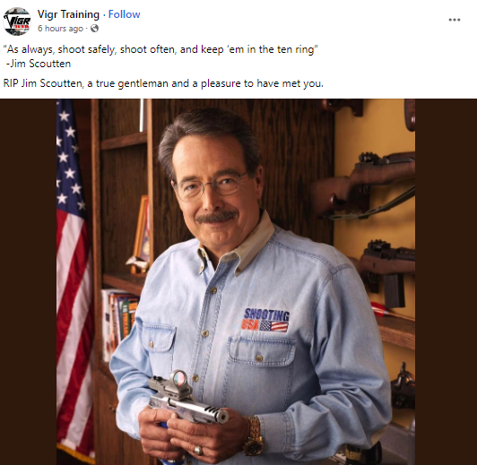Click the American flag in the photo
477x465 pixels.
pos(74,281)
